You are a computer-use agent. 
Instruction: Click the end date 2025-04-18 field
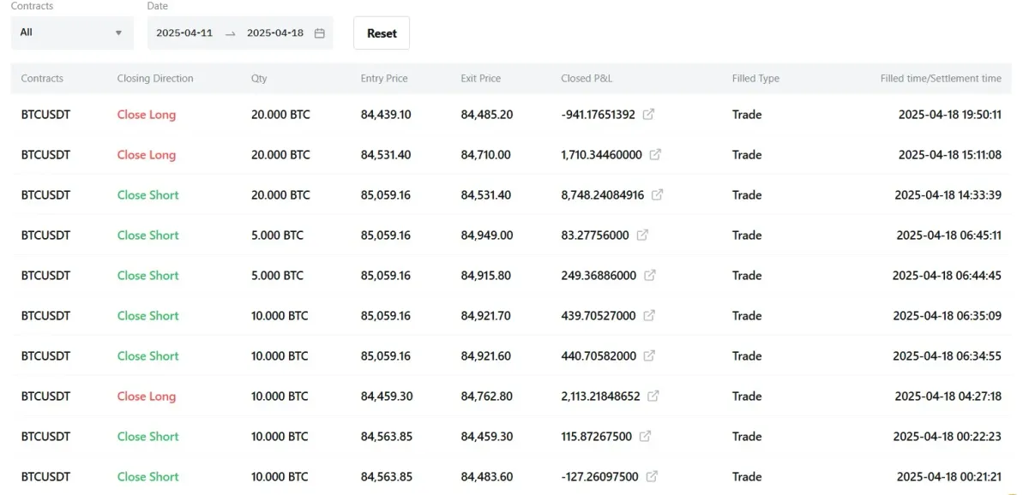pyautogui.click(x=275, y=33)
